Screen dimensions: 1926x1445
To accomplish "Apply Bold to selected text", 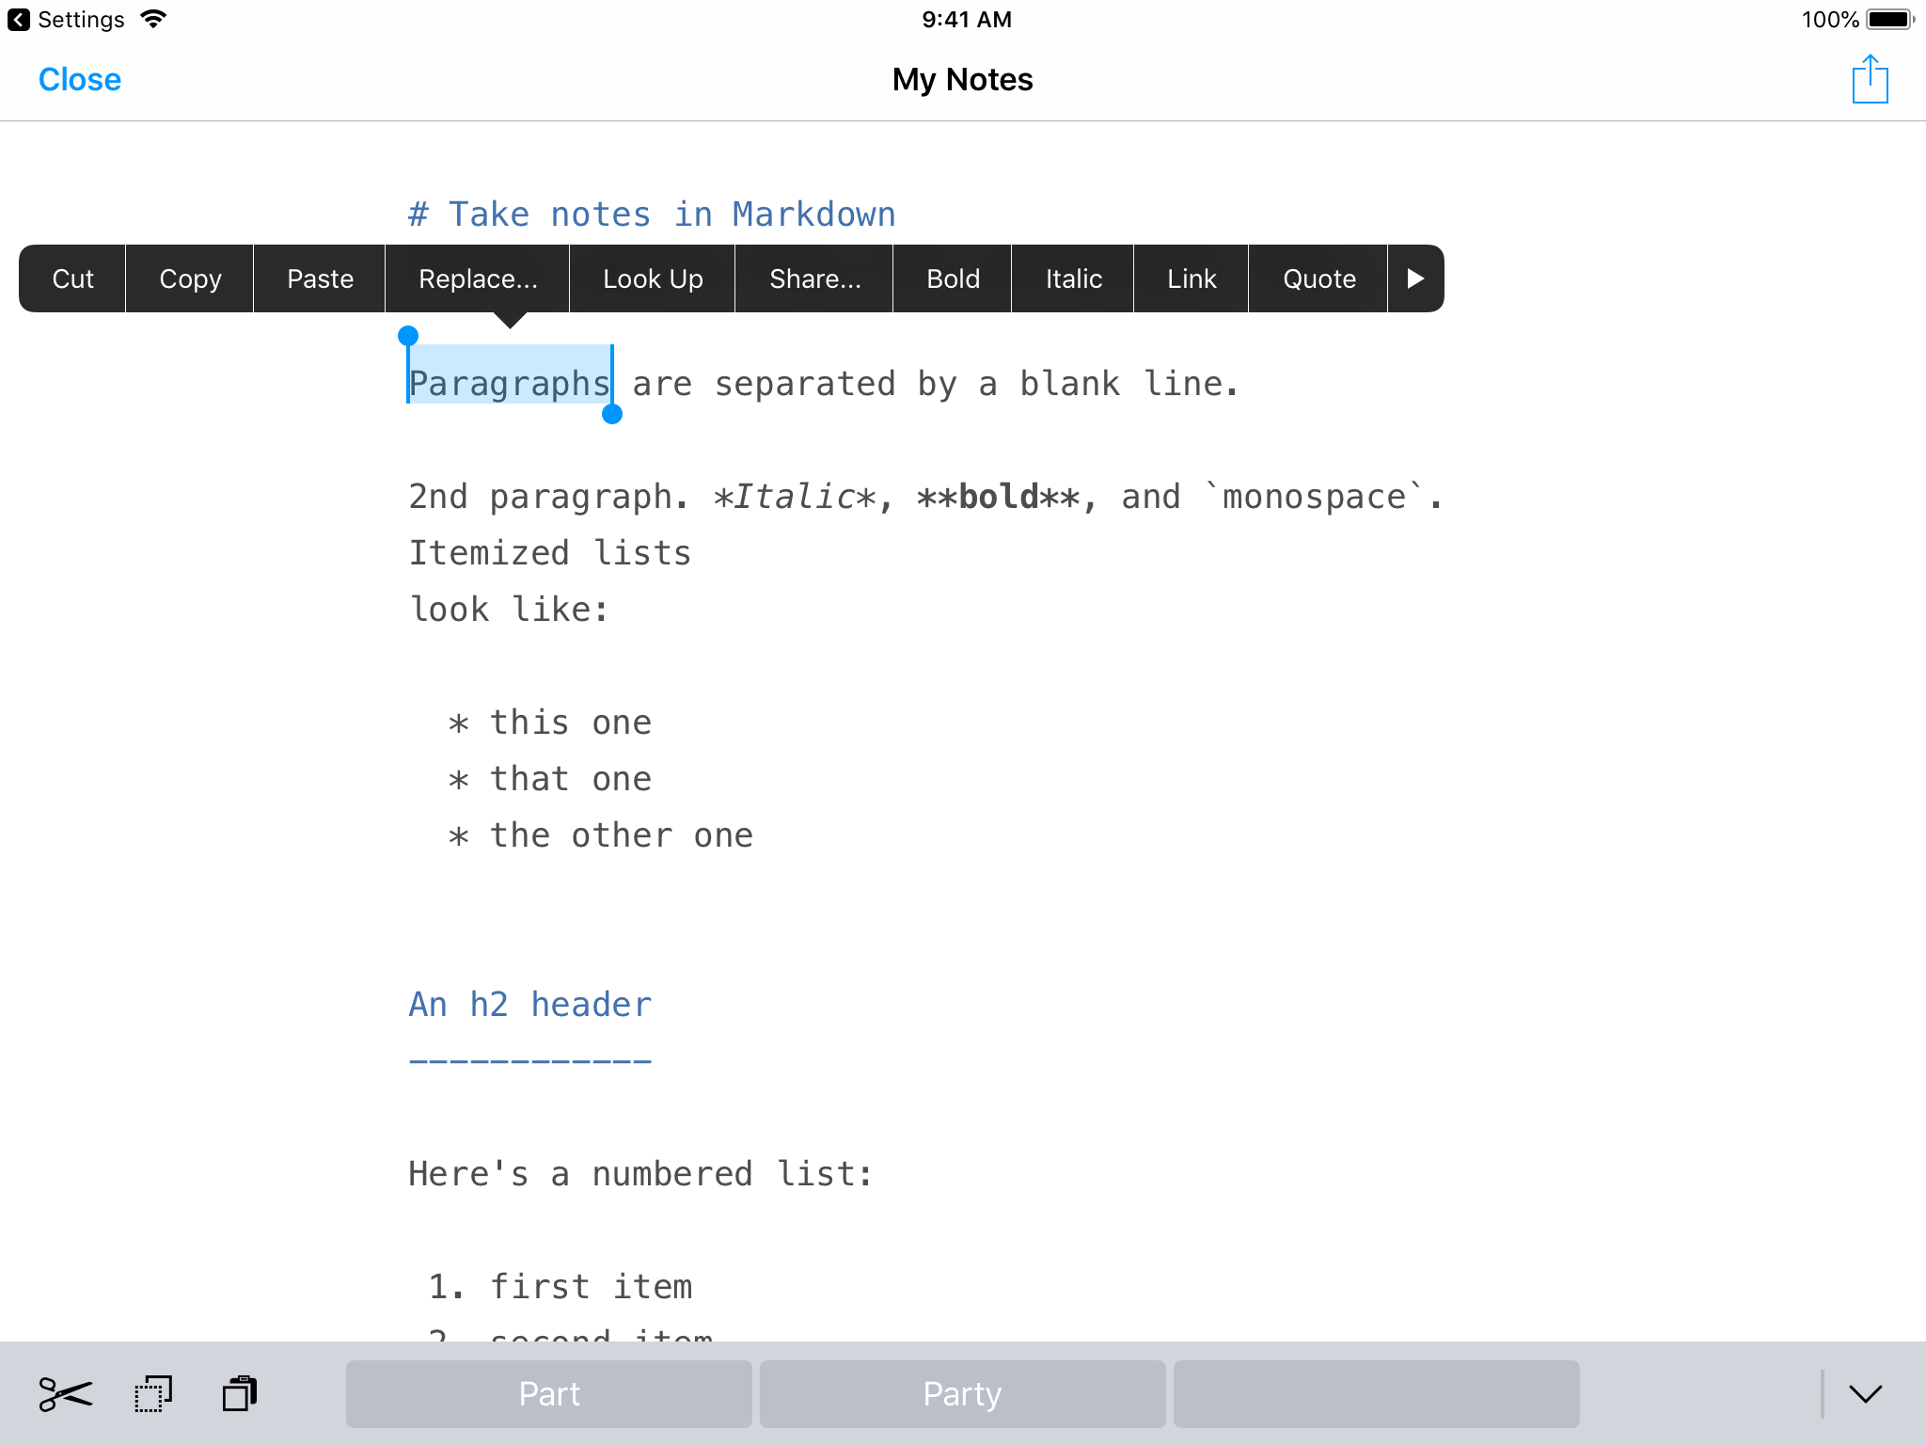I will 953,278.
